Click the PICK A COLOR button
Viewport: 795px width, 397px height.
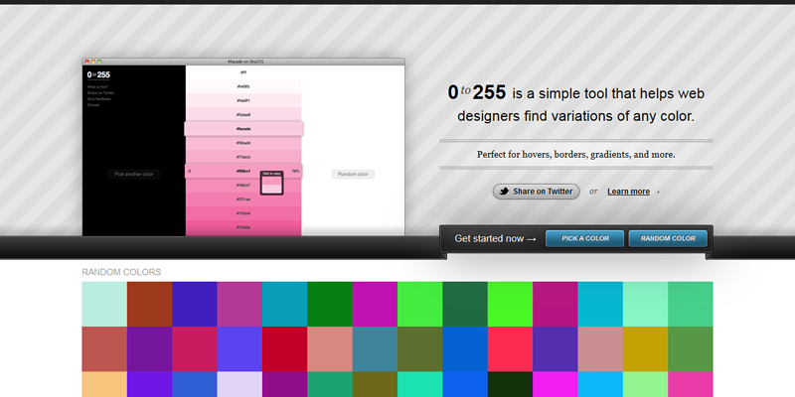click(x=584, y=238)
